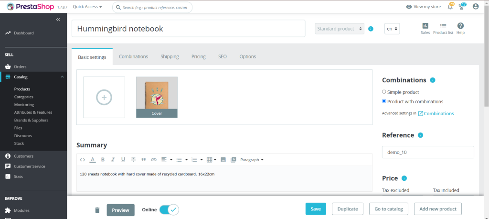Delete product with trash icon
The height and width of the screenshot is (219, 489).
tap(97, 210)
